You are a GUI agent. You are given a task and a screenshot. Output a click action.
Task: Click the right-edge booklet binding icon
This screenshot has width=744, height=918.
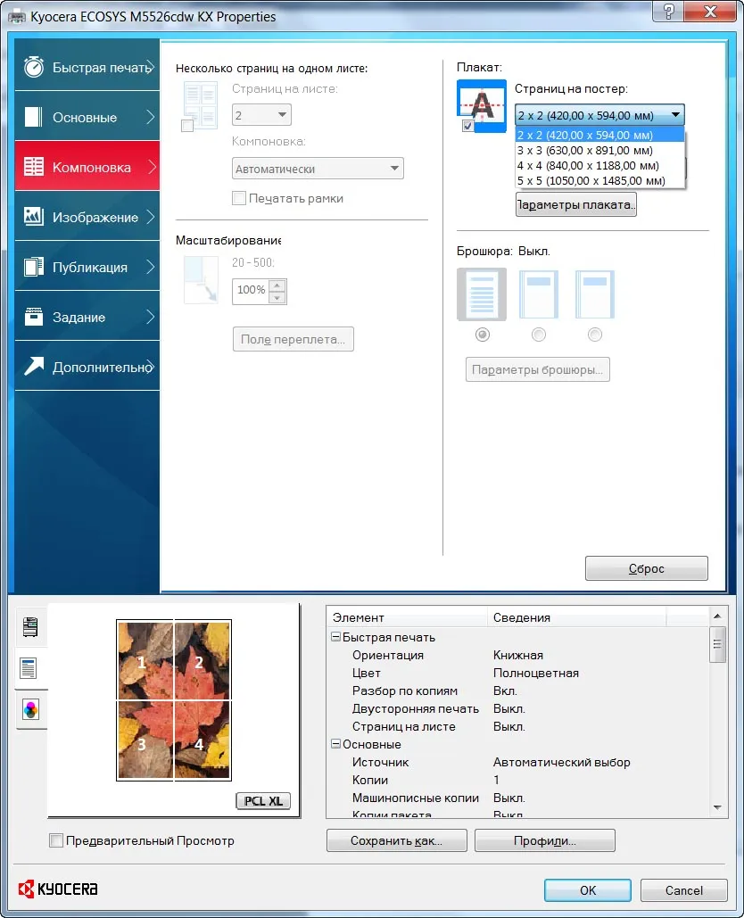pos(595,294)
